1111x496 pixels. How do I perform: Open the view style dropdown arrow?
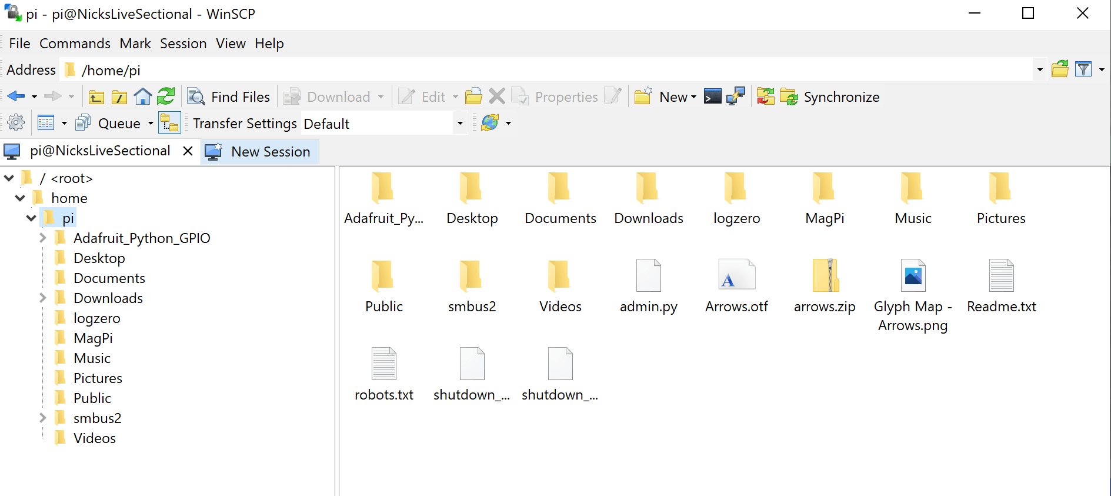point(64,124)
